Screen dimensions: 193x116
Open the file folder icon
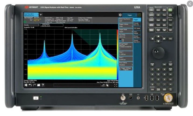point(38,85)
